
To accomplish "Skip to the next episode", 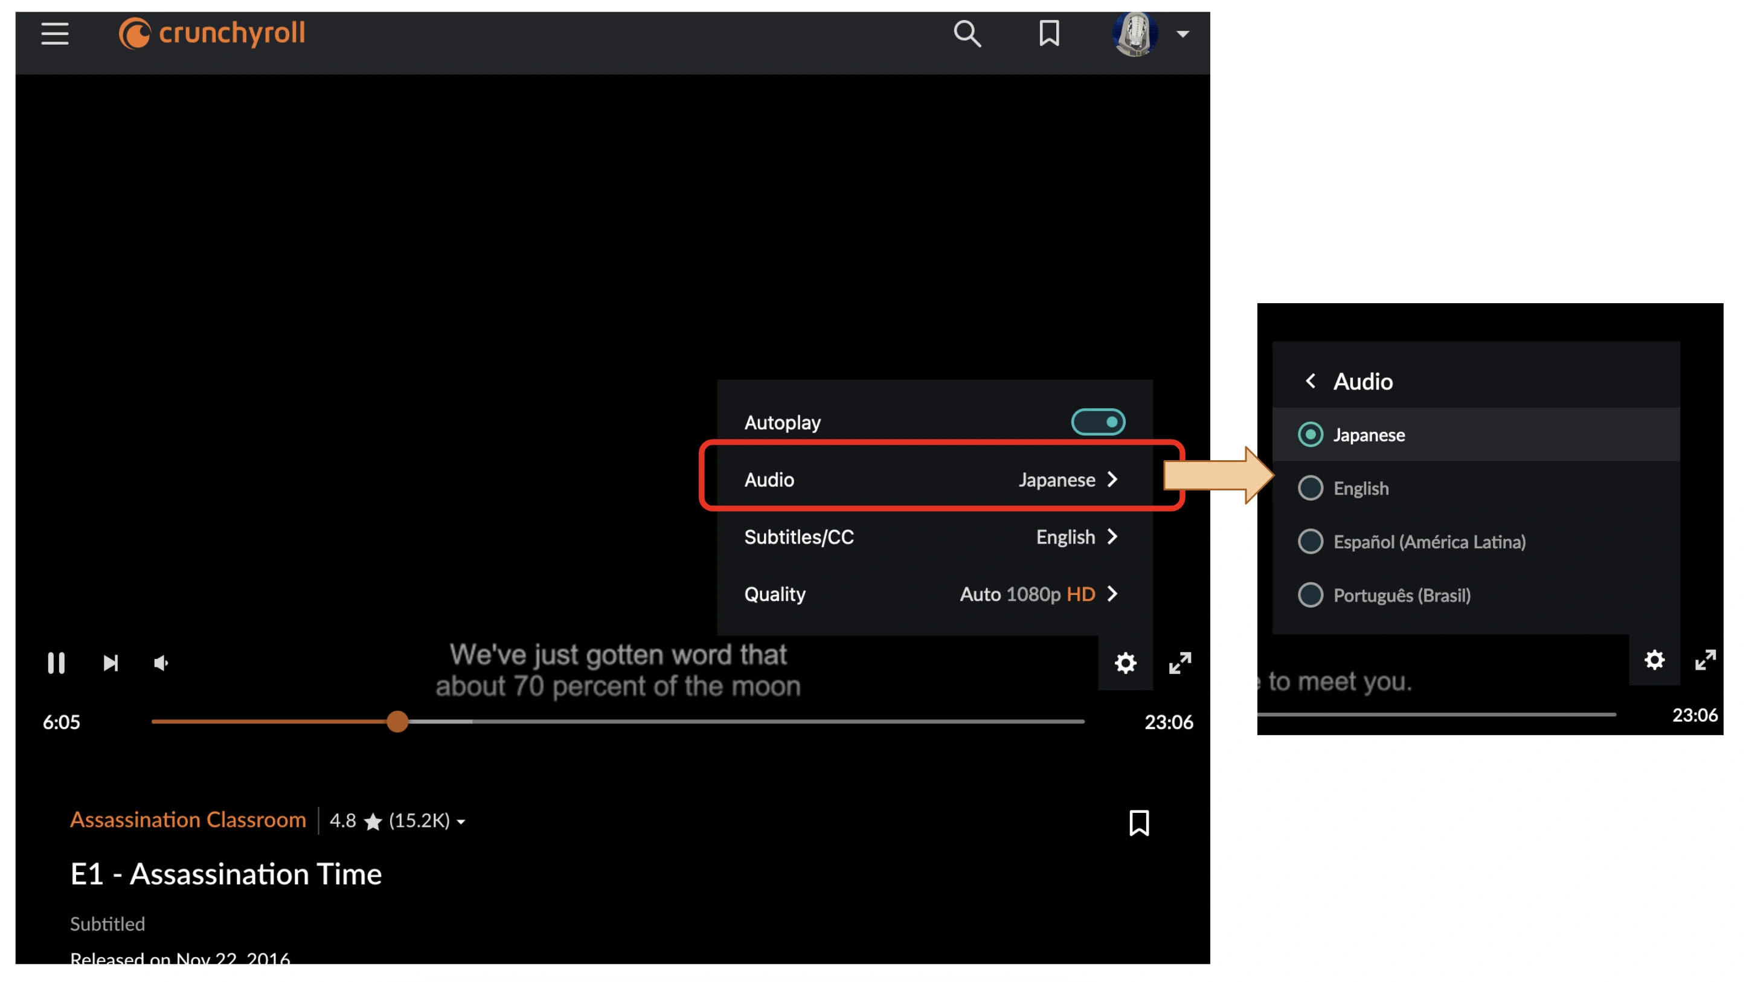I will pyautogui.click(x=111, y=664).
